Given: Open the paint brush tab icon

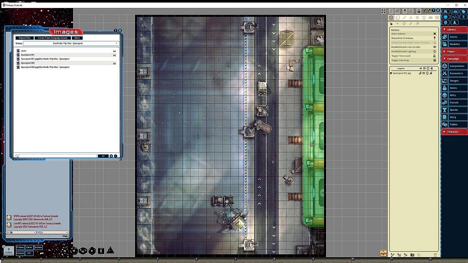Looking at the screenshot, I should pos(404,18).
